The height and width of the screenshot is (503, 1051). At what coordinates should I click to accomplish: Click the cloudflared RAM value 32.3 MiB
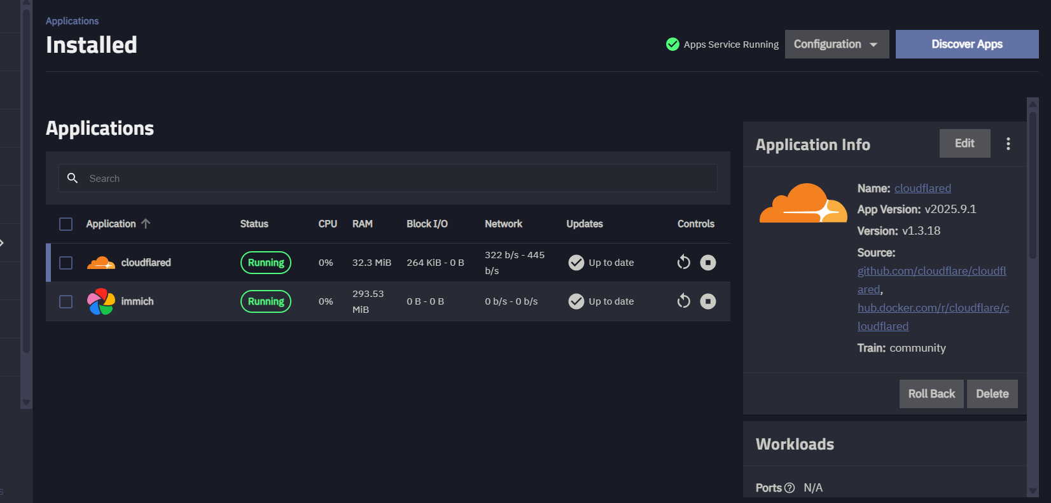(x=372, y=263)
